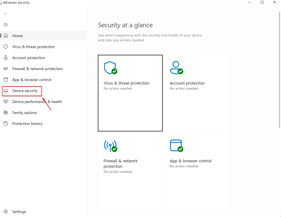281x217 pixels.
Task: Open Settings gear at sidebar bottom
Action: 6,212
